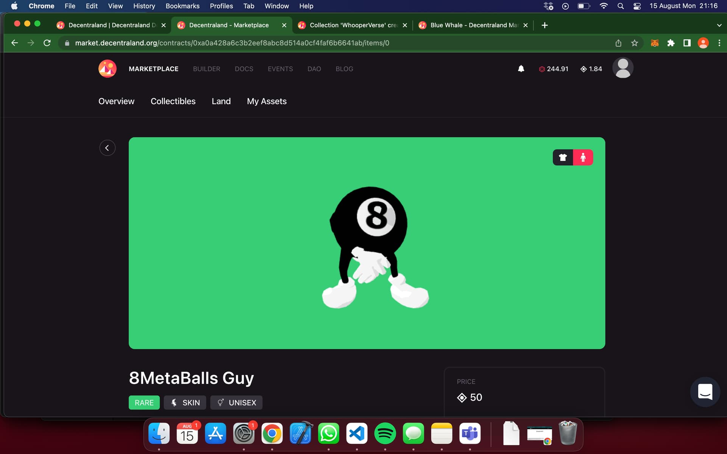Open the Chrome side panel toggle
The image size is (727, 454).
pyautogui.click(x=687, y=43)
